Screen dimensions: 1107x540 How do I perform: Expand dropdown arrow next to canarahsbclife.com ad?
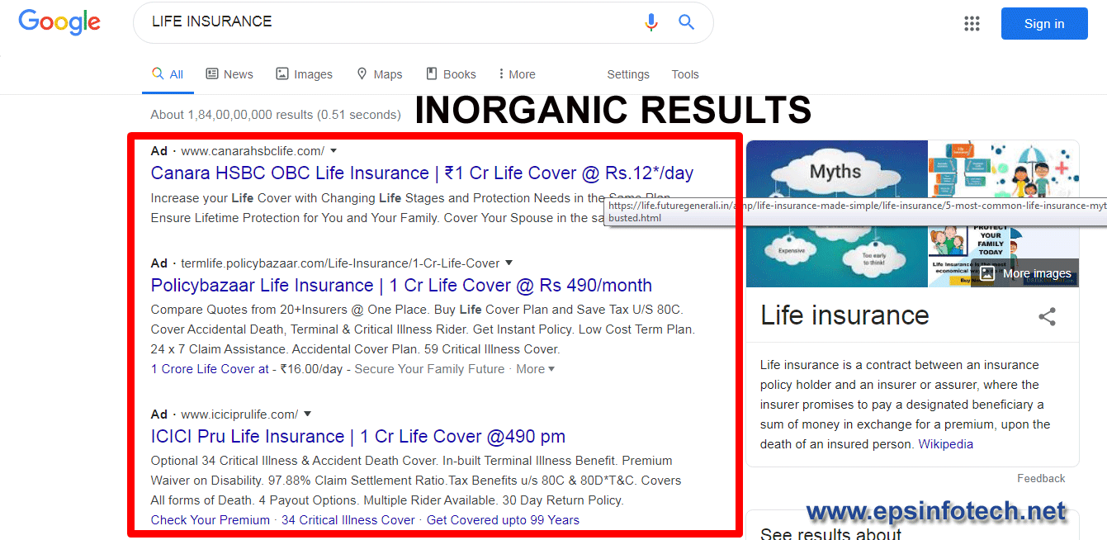pyautogui.click(x=334, y=151)
